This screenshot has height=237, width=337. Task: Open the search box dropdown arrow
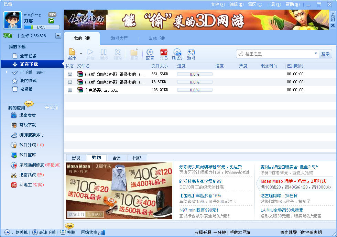[x=316, y=54]
